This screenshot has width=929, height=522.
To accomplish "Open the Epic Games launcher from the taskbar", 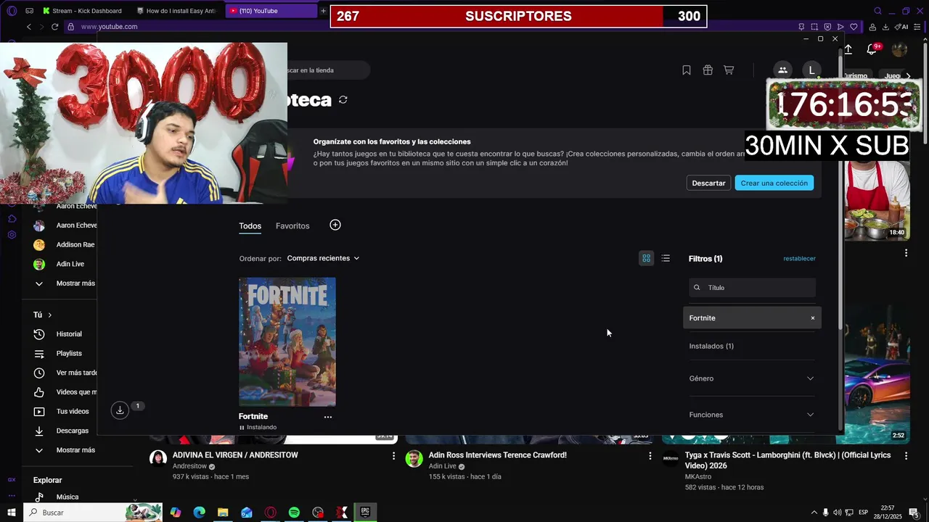I will click(x=365, y=513).
